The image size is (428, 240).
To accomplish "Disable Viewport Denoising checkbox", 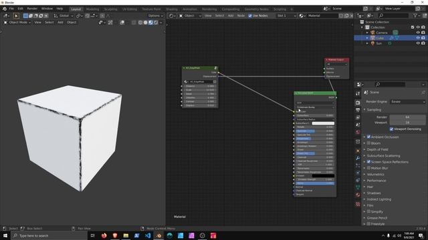I will point(391,129).
